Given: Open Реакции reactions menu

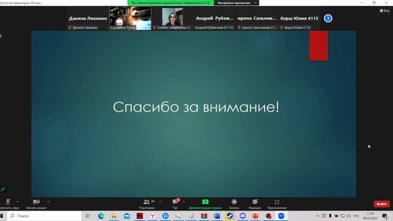Looking at the screenshot, I should tap(255, 204).
